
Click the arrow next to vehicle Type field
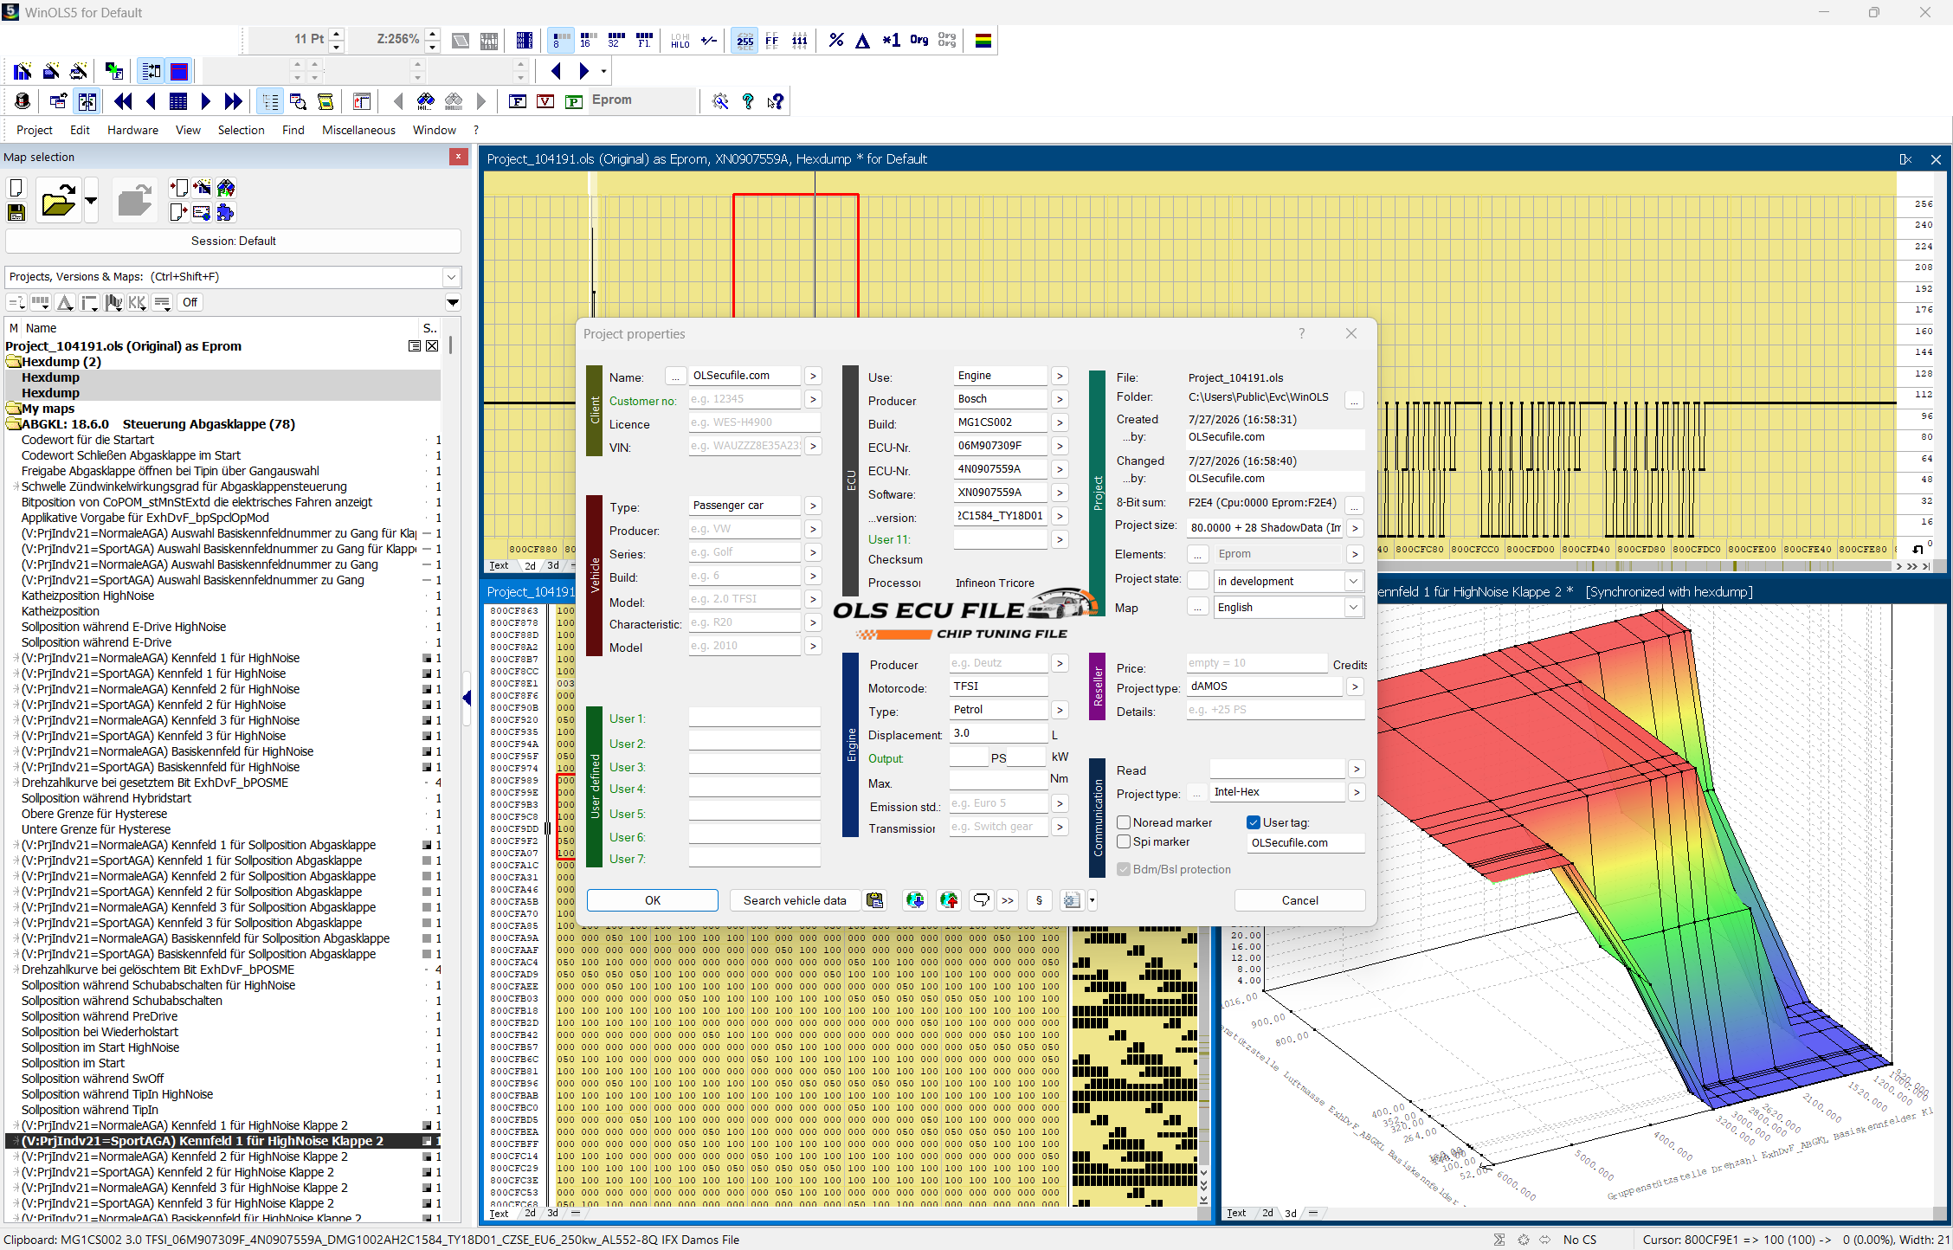(x=813, y=506)
